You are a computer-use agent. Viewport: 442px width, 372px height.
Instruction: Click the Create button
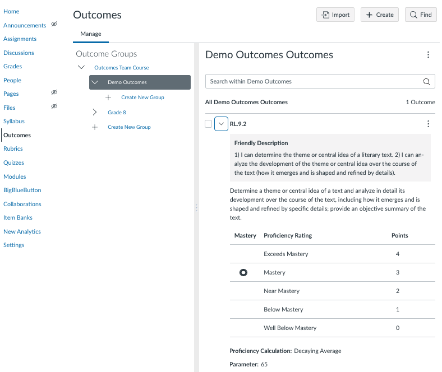coord(380,15)
